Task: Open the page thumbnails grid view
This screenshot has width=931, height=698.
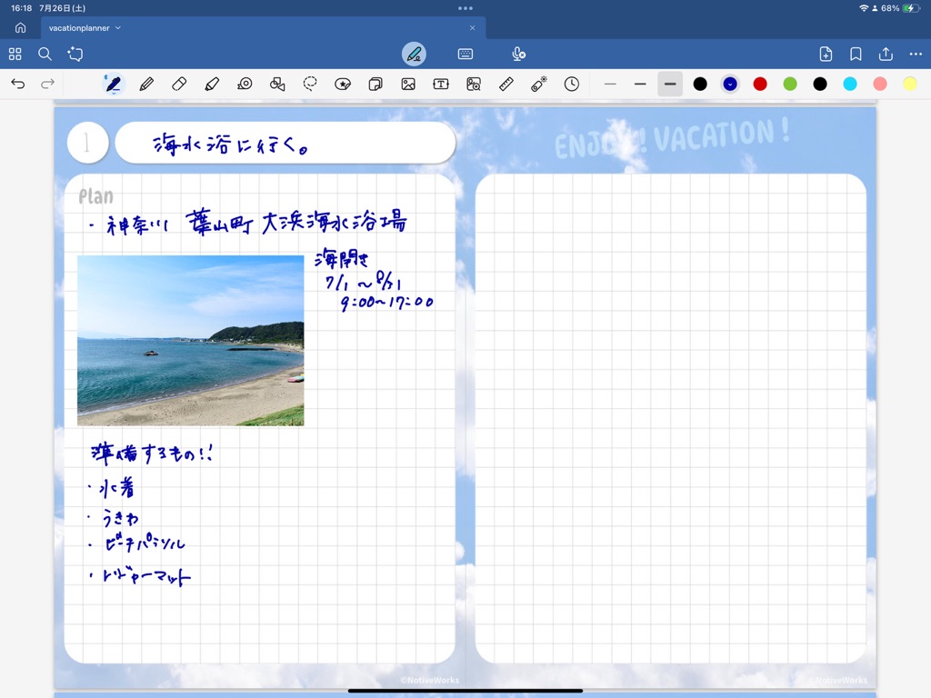Action: pos(15,54)
